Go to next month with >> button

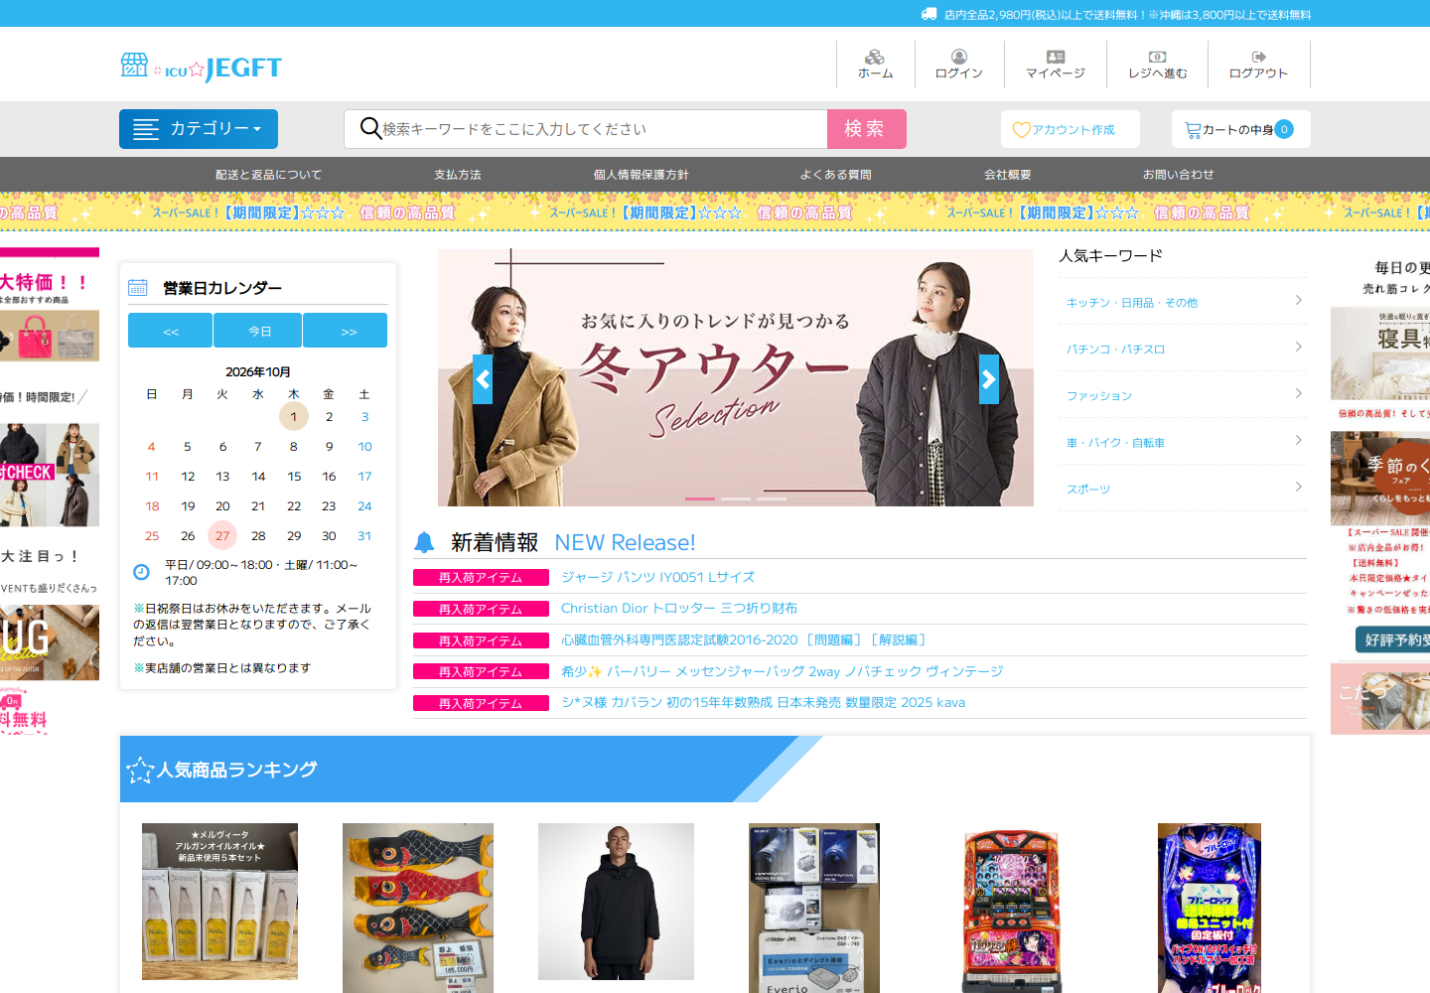click(345, 331)
